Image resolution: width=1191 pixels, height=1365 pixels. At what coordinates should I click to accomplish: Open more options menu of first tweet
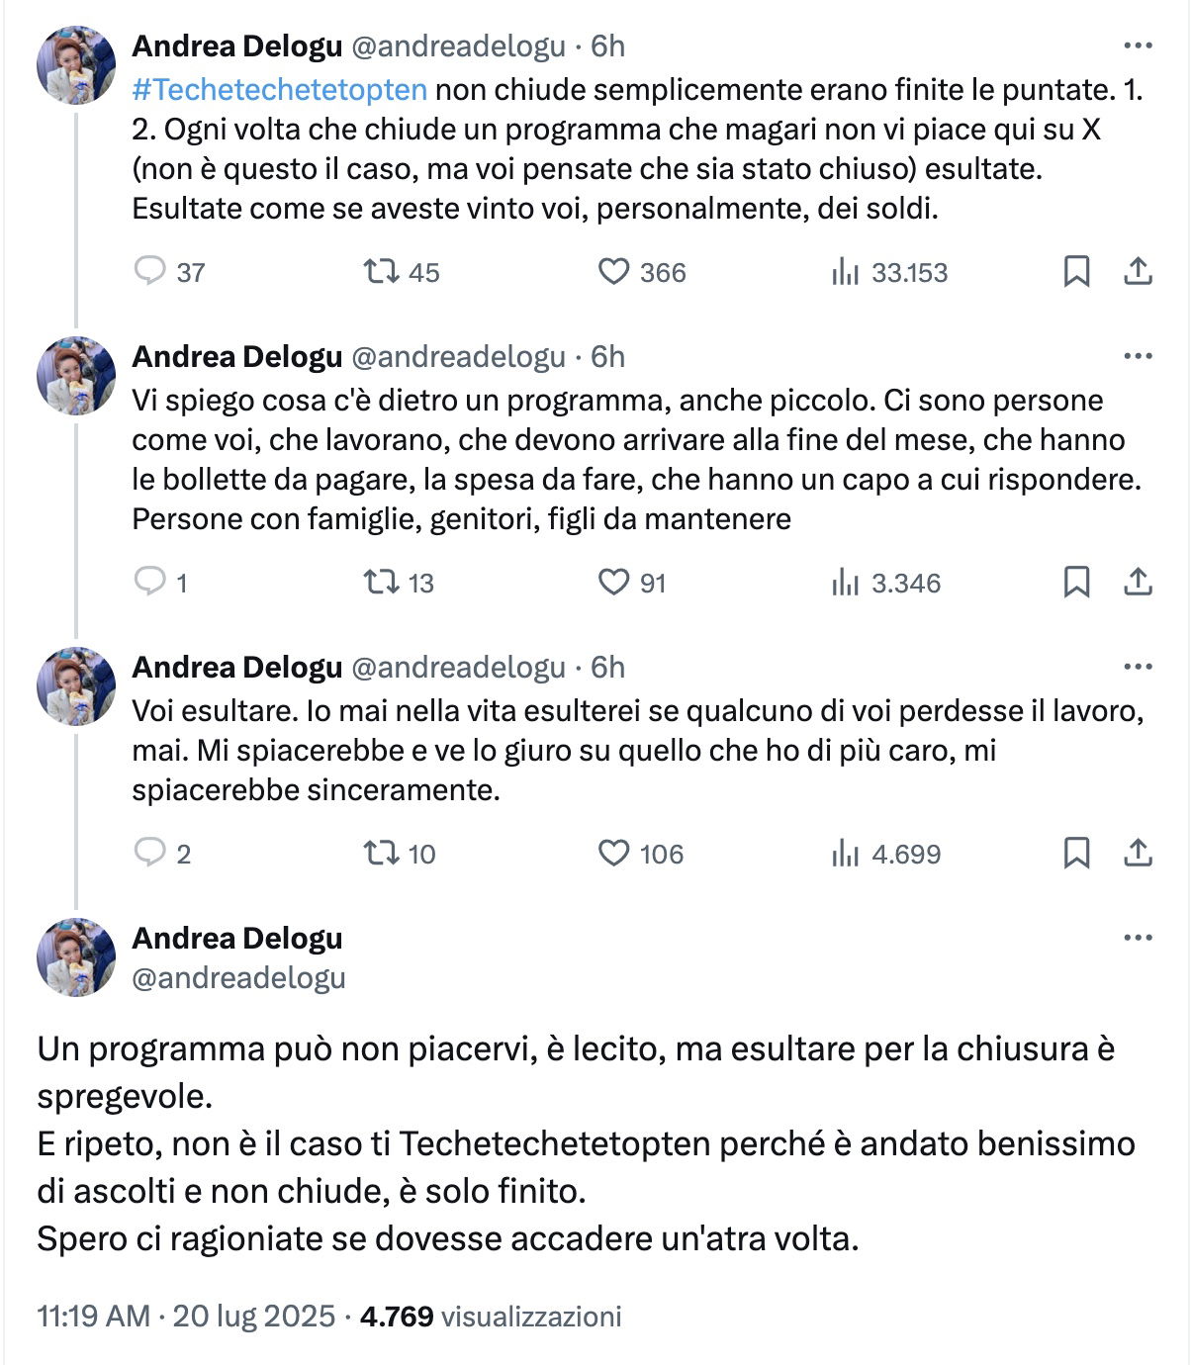pyautogui.click(x=1139, y=45)
